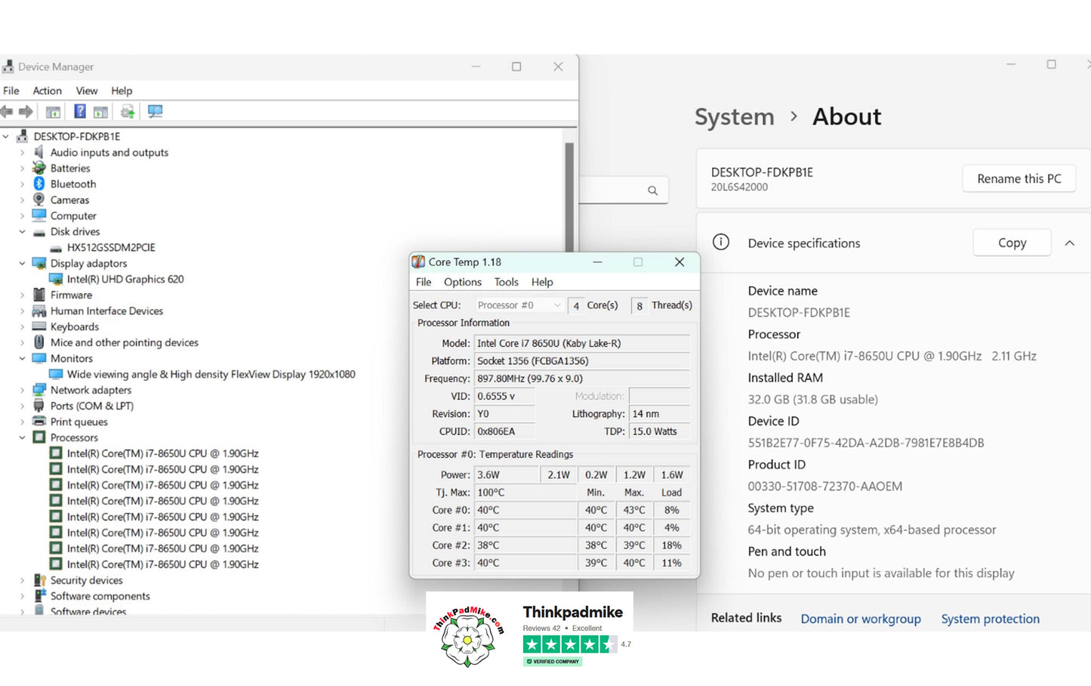Click the Audio inputs and outputs speaker icon
1091x686 pixels.
[x=39, y=152]
